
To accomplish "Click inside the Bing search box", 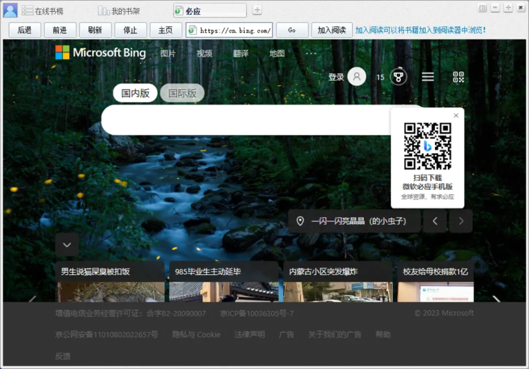I will point(246,120).
